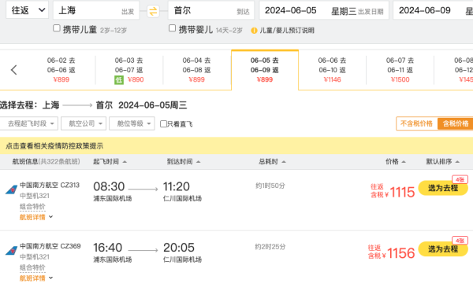Enable the 携带儿童 checkbox
The width and height of the screenshot is (473, 287).
point(57,28)
